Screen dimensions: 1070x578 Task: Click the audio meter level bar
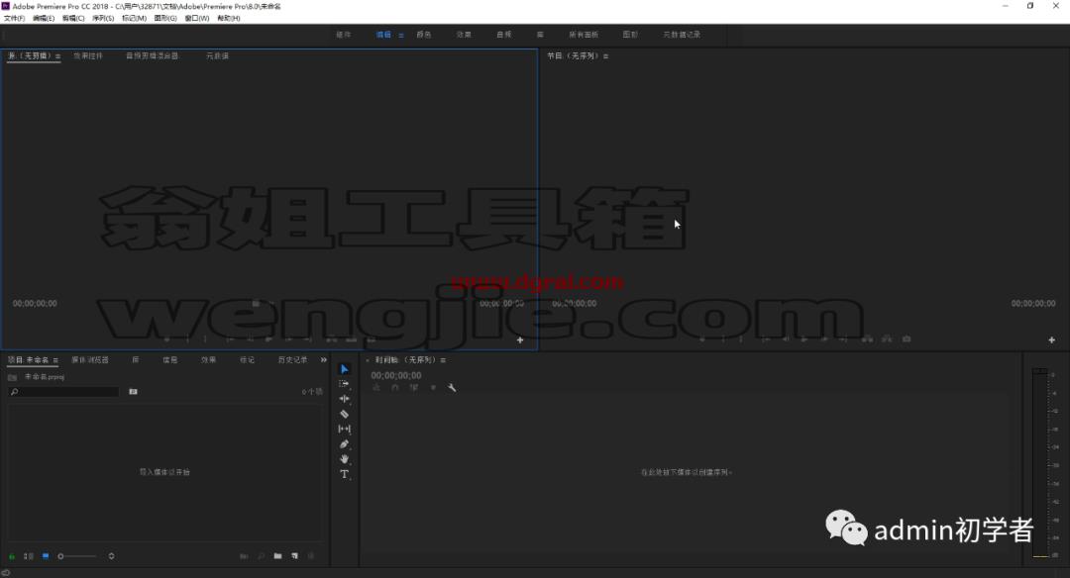point(1040,463)
